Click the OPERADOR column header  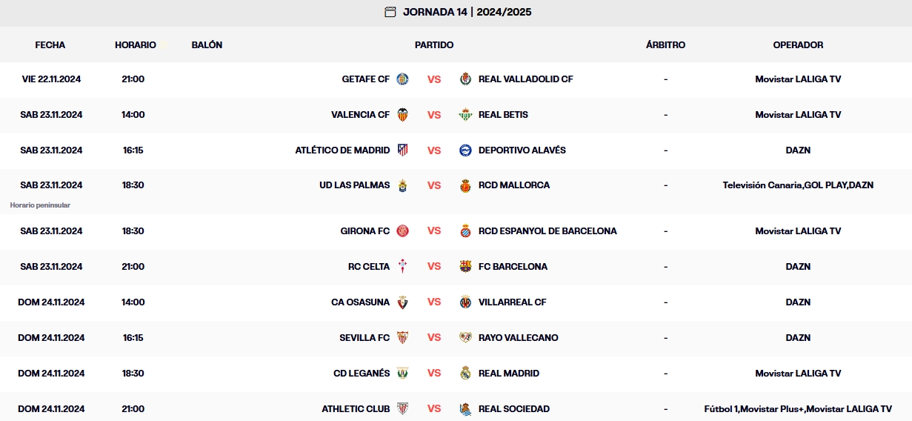coord(798,45)
